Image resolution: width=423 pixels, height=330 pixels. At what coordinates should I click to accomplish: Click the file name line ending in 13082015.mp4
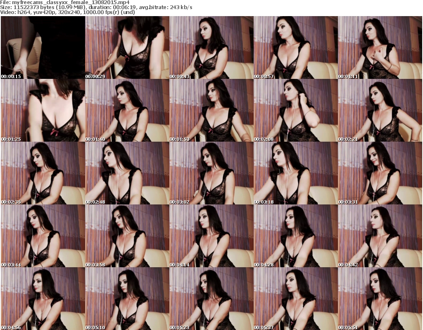coord(65,2)
